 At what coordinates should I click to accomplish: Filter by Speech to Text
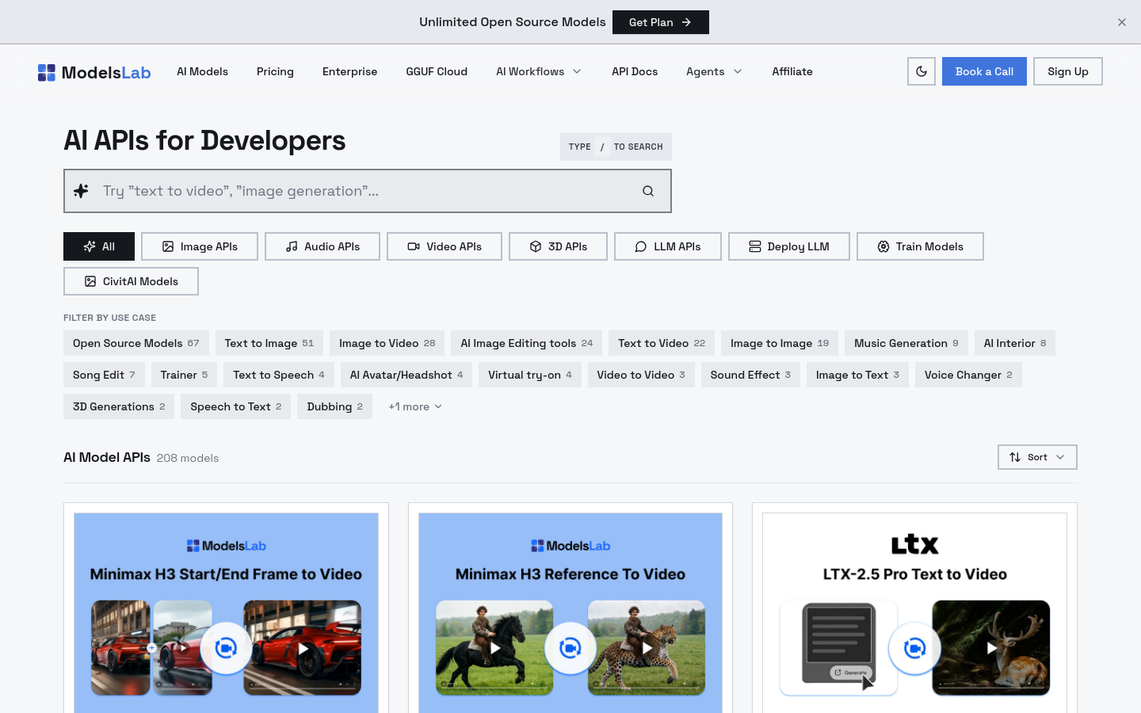[x=236, y=406]
